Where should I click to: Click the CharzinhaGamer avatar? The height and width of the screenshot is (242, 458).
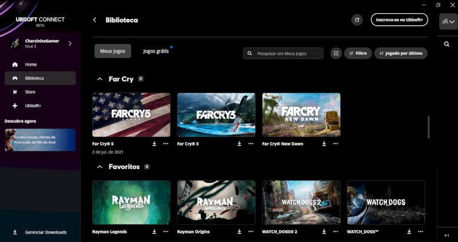[15, 43]
